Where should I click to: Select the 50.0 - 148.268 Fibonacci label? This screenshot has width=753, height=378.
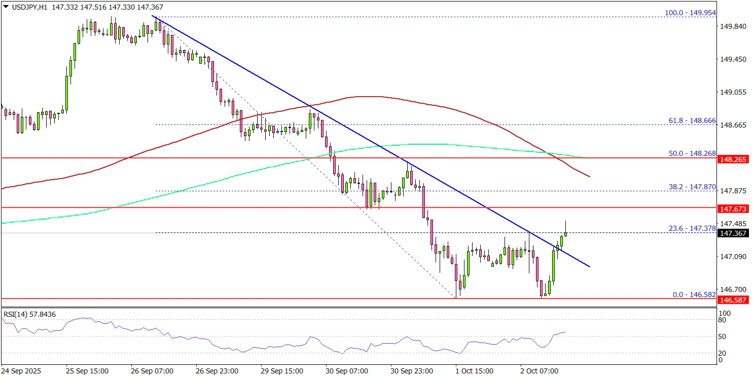[693, 153]
